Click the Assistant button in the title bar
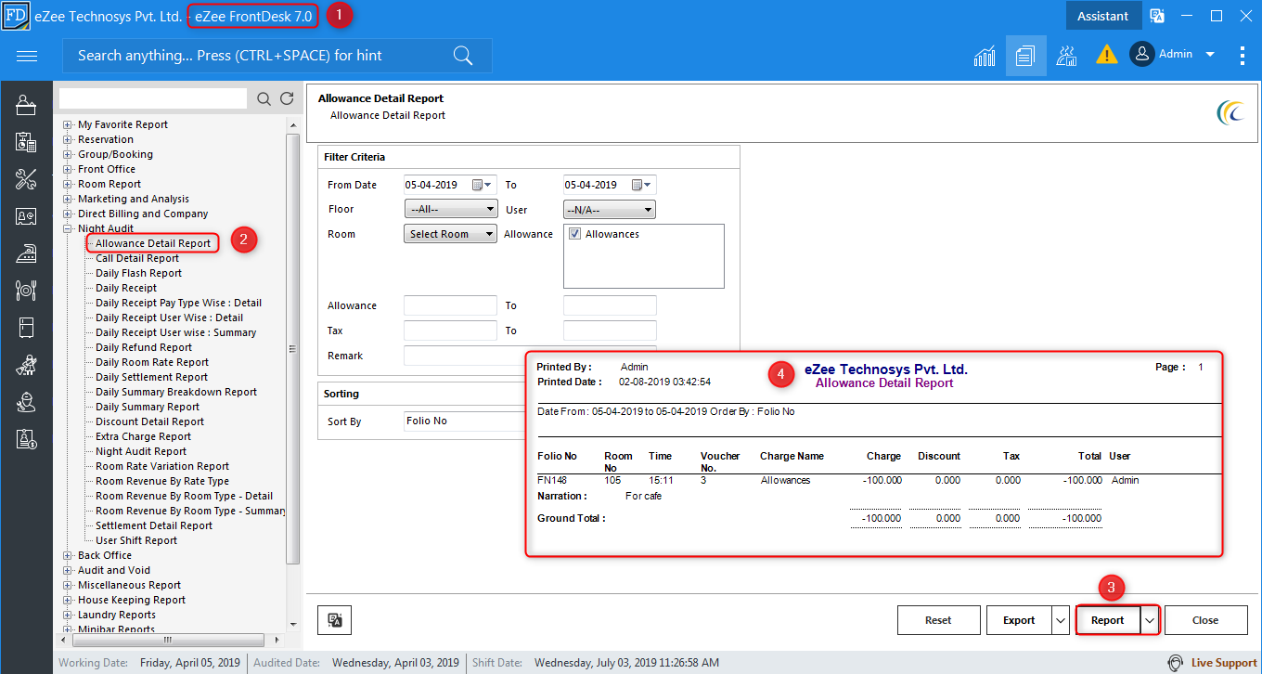The height and width of the screenshot is (674, 1262). coord(1102,16)
